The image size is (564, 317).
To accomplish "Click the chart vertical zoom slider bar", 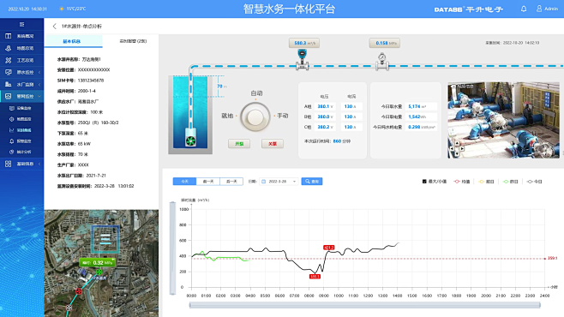I will (172, 248).
